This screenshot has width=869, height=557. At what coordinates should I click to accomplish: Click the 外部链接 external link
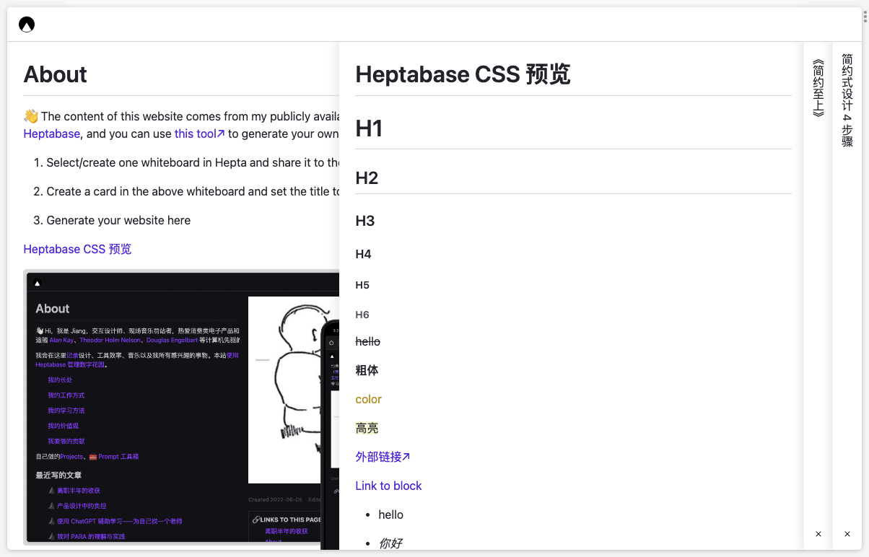tap(383, 457)
